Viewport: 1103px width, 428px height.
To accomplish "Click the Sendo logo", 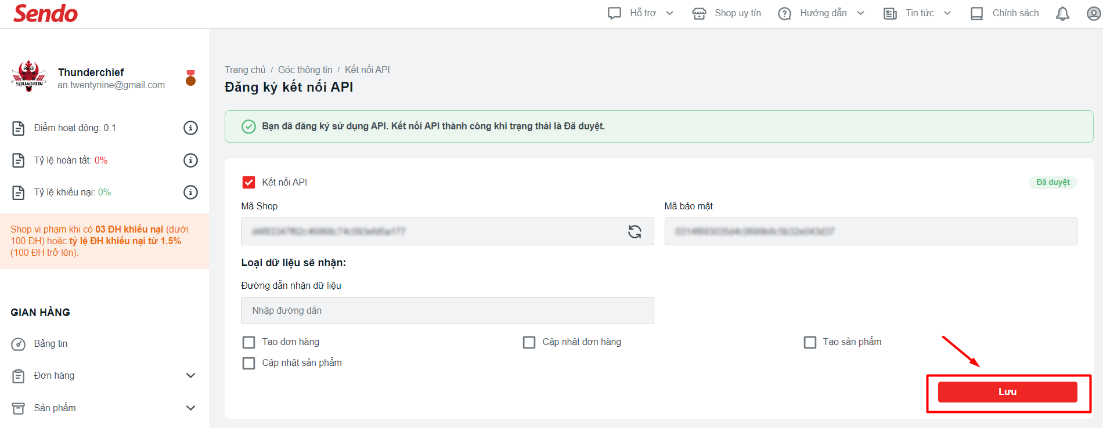I will [45, 13].
